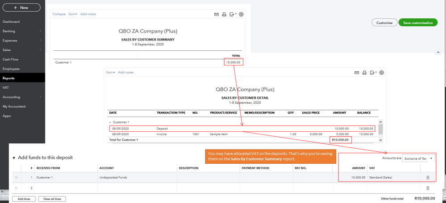Delete deposit line 1 with trash icon

(428, 178)
